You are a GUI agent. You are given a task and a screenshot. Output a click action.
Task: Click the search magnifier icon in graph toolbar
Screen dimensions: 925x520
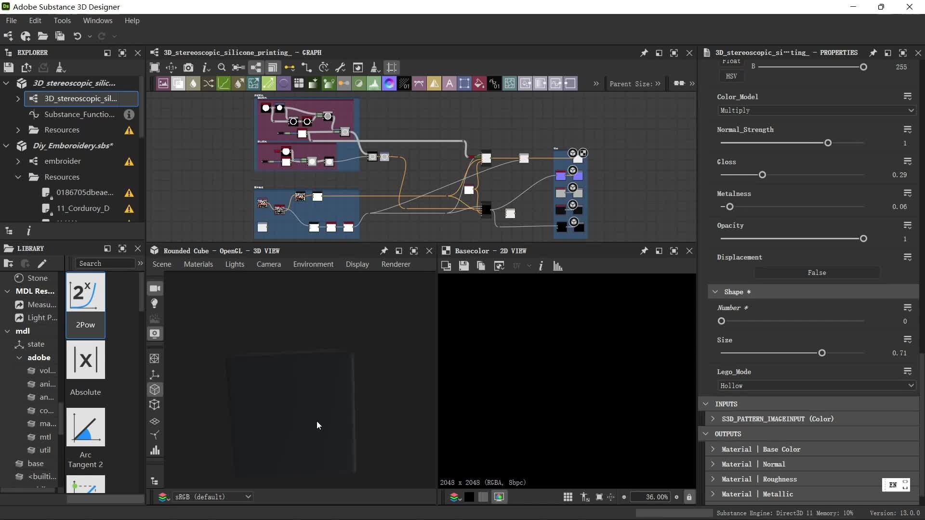click(x=222, y=68)
